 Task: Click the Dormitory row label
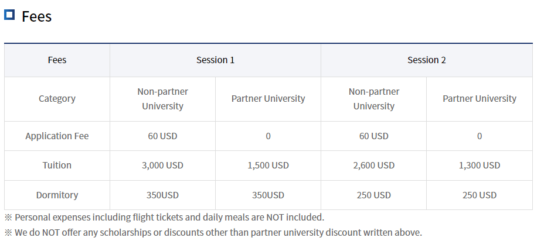coord(57,195)
